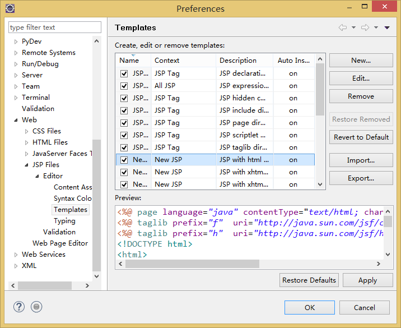Click the Edit... template button
This screenshot has width=401, height=328.
click(x=361, y=78)
